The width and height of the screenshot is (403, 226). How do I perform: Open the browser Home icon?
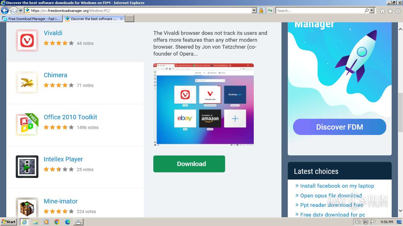point(382,11)
